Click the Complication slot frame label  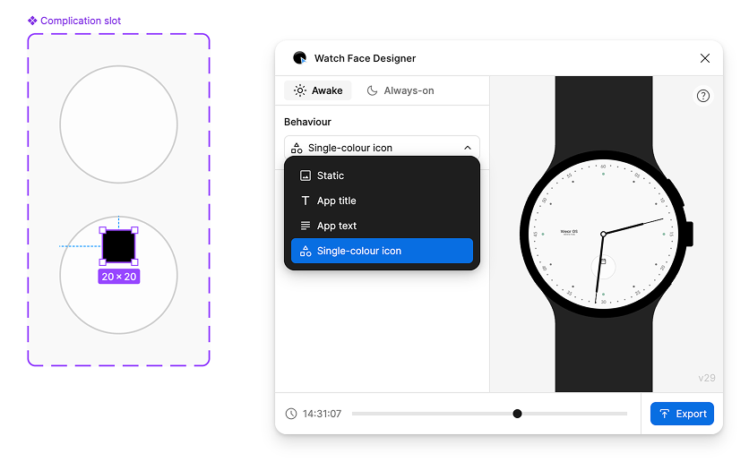pyautogui.click(x=80, y=21)
